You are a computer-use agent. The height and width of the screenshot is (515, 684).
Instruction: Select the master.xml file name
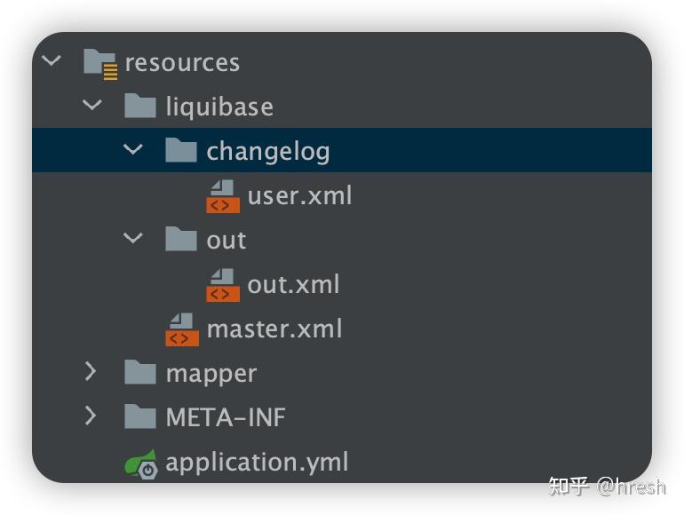(x=274, y=329)
